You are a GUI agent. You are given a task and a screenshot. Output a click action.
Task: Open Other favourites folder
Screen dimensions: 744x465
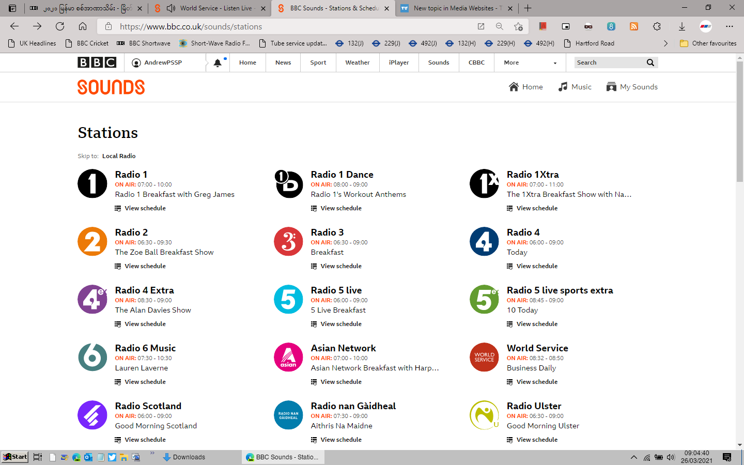[708, 43]
